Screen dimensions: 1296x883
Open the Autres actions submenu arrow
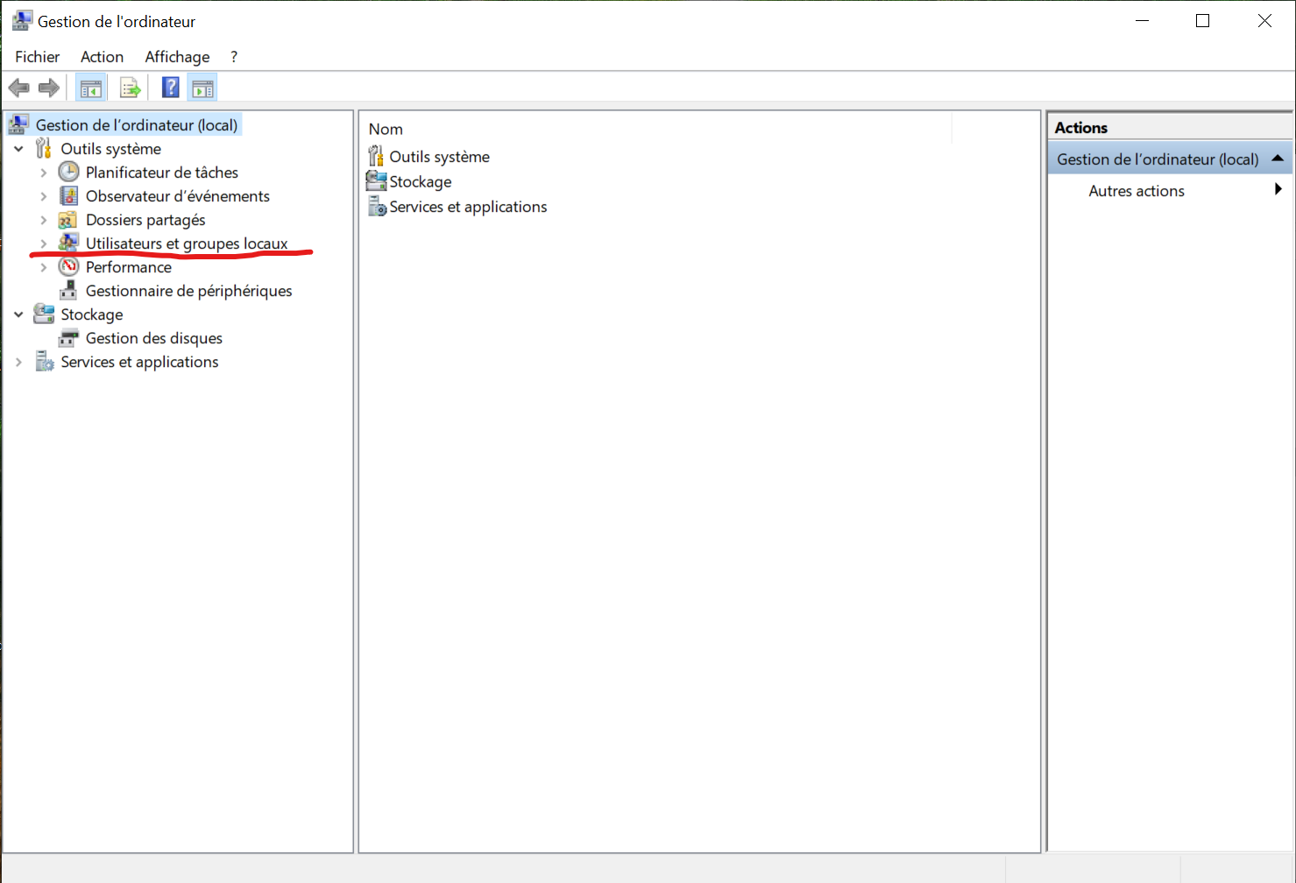click(1278, 189)
